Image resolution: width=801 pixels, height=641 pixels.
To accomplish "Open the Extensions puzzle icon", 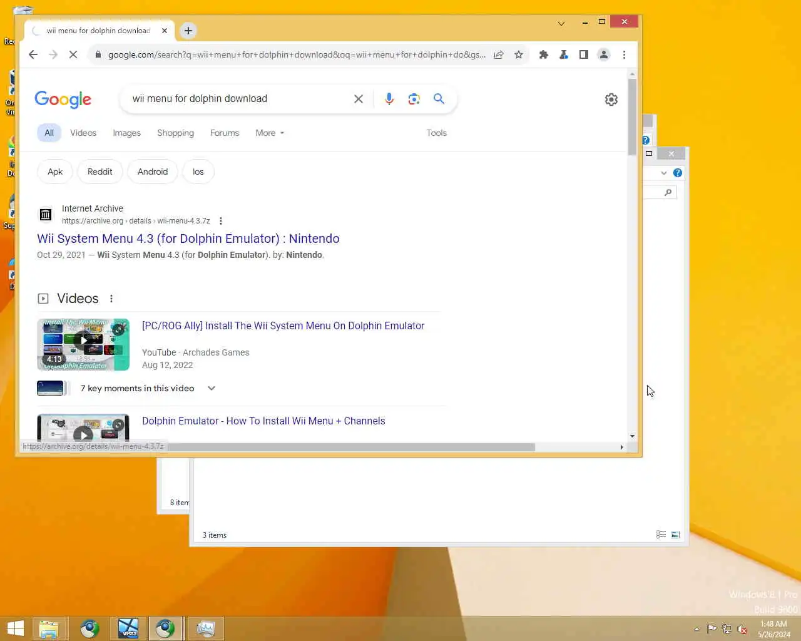I will pyautogui.click(x=544, y=54).
